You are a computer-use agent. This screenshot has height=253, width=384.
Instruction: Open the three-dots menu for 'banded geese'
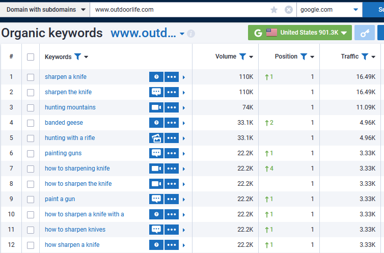pos(172,123)
